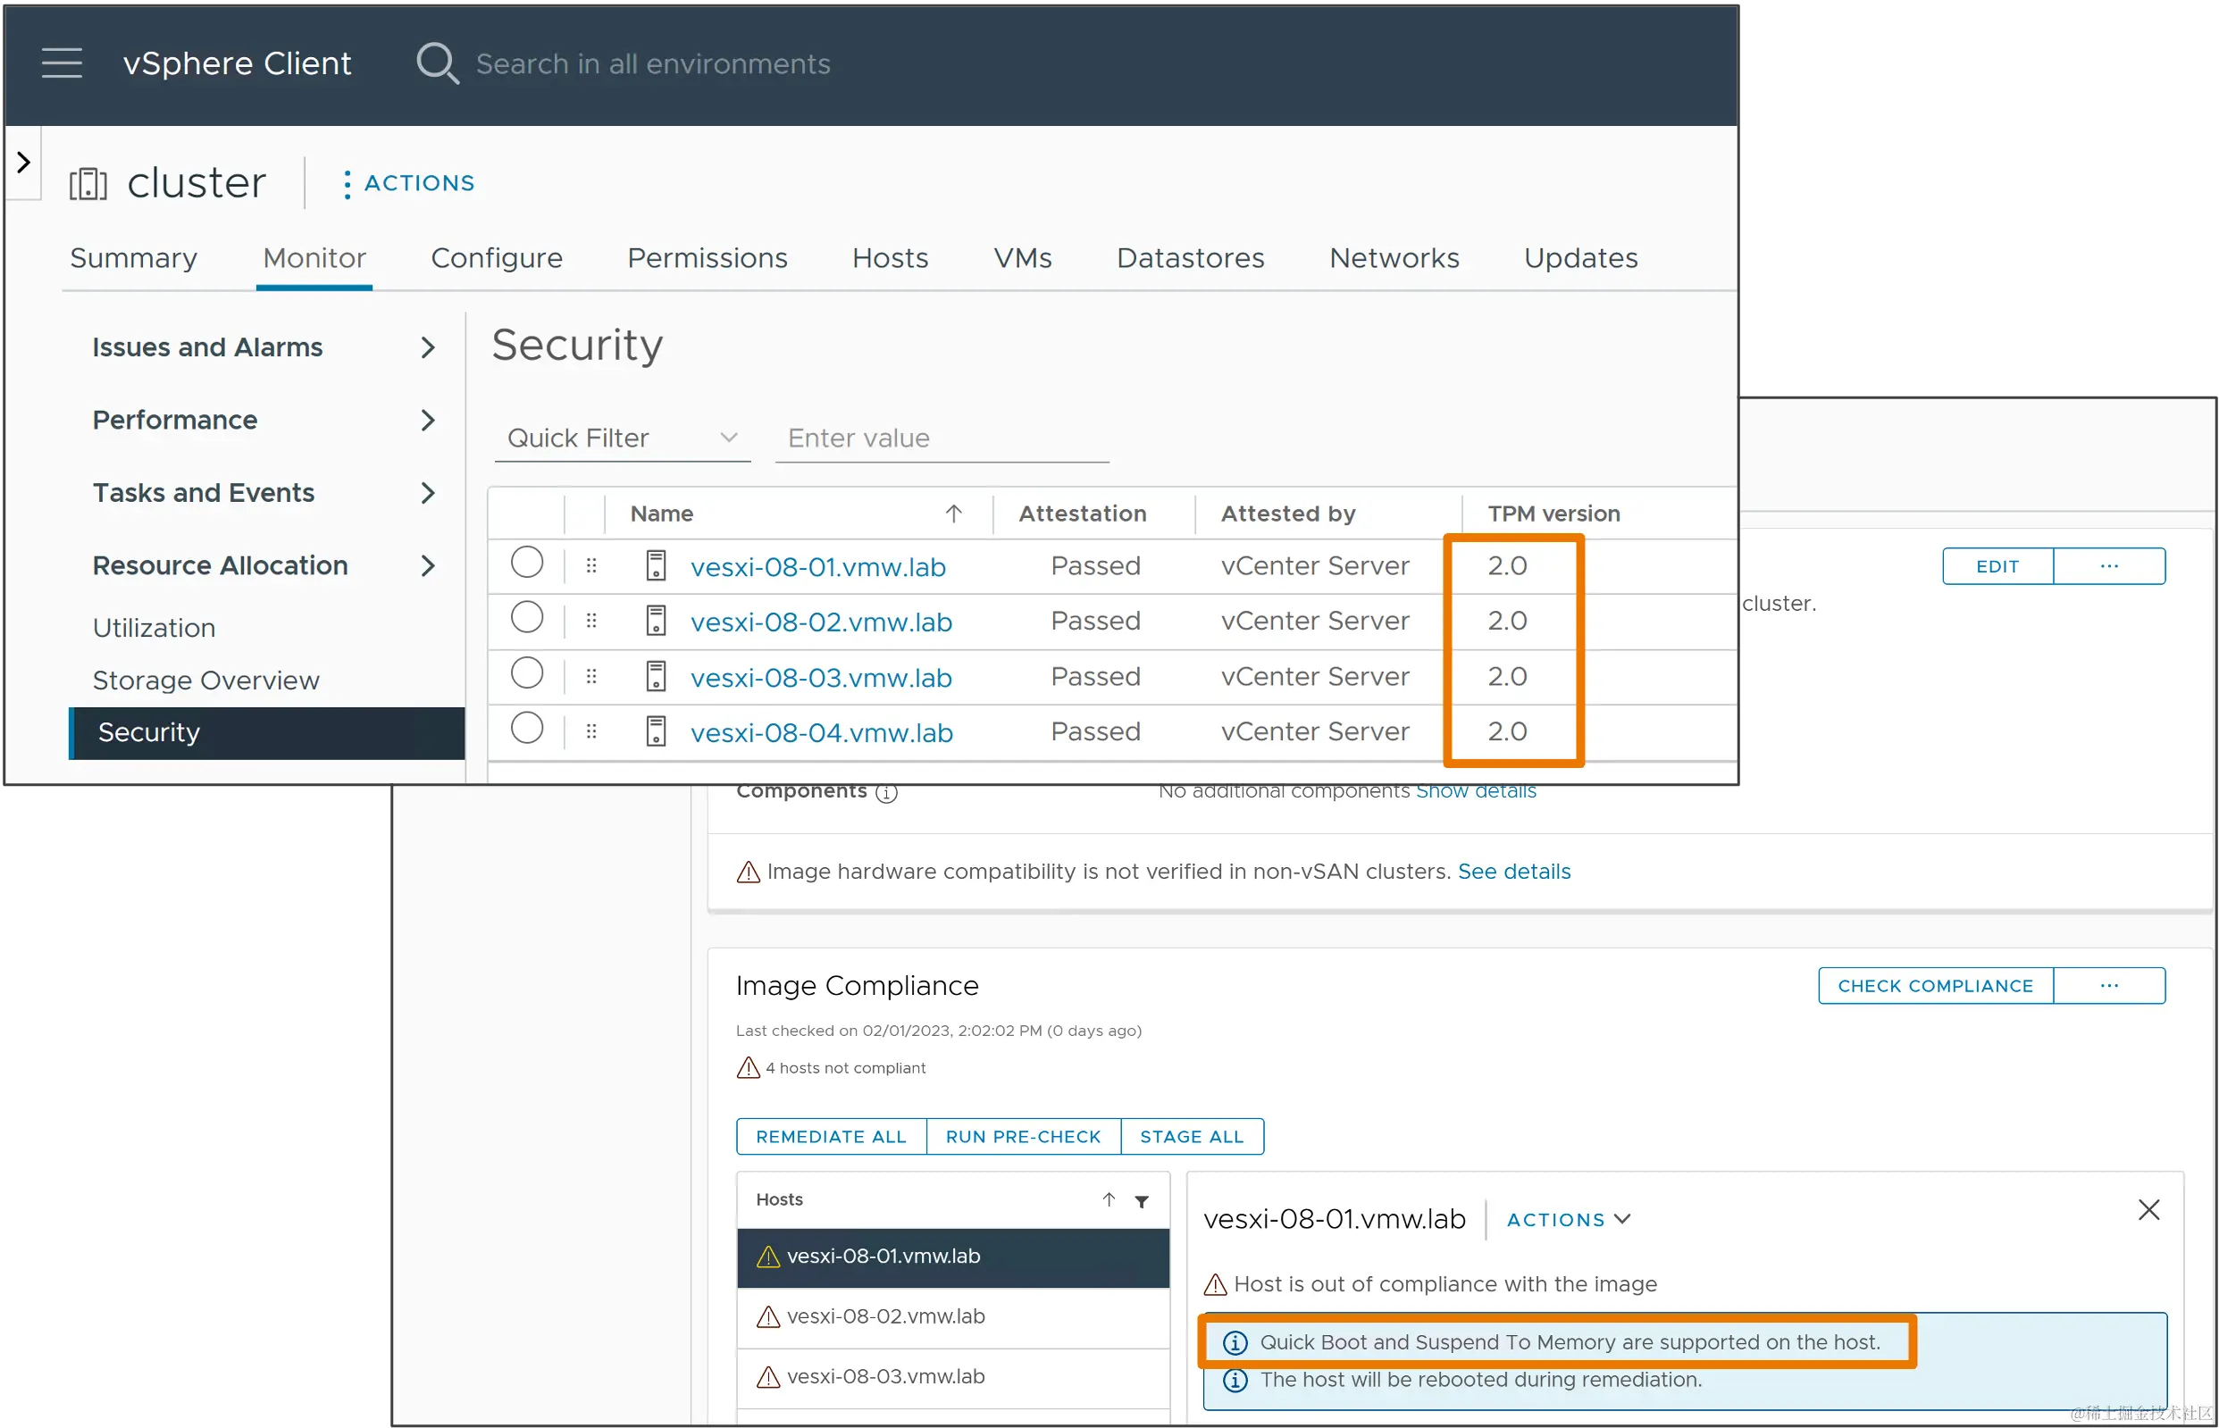
Task: Expand the left navigation panel arrow
Action: (24, 163)
